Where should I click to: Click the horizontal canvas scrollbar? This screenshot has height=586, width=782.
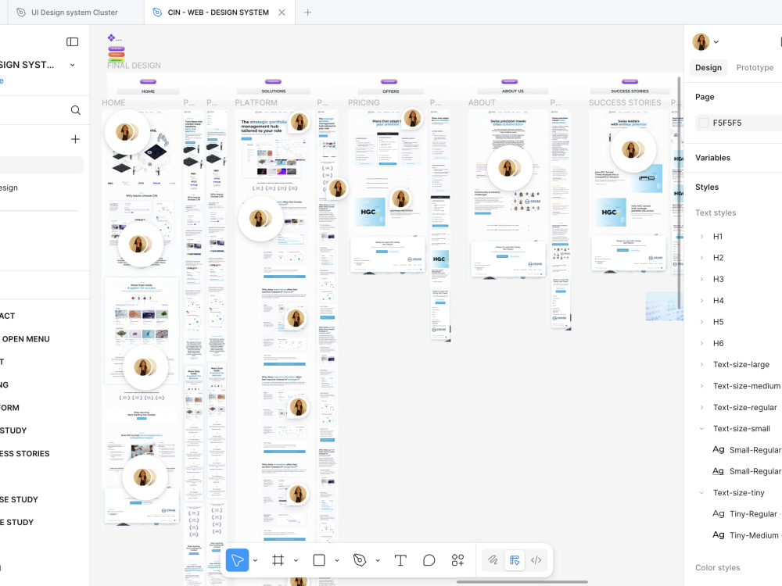click(x=522, y=582)
